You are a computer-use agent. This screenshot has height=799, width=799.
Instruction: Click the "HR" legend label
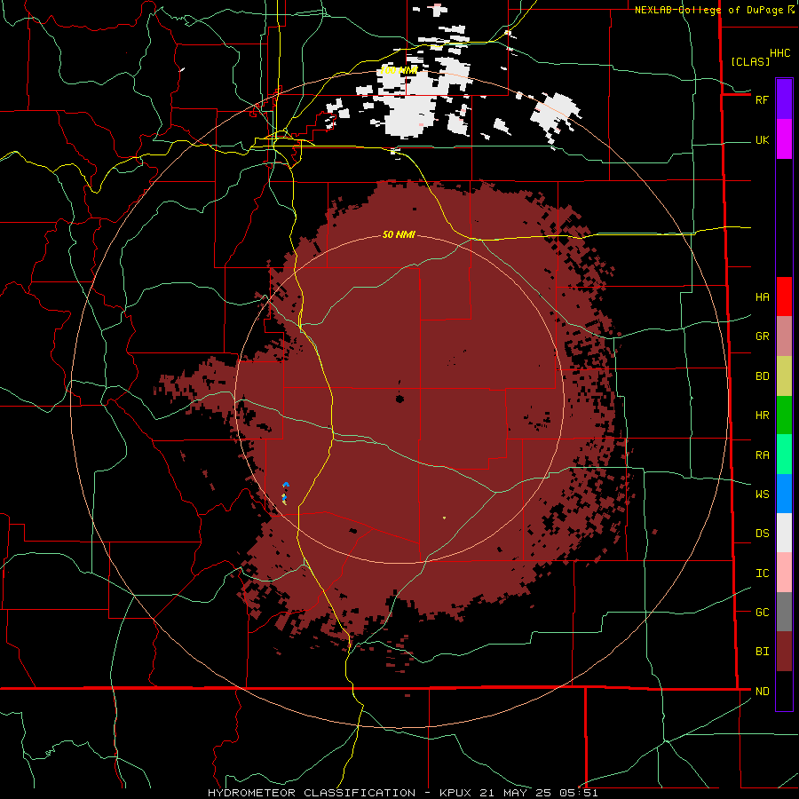click(x=762, y=415)
